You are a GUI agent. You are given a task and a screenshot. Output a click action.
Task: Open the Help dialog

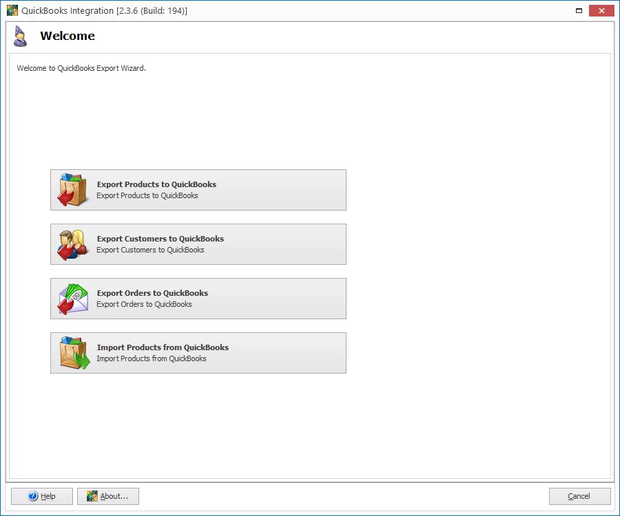(41, 496)
